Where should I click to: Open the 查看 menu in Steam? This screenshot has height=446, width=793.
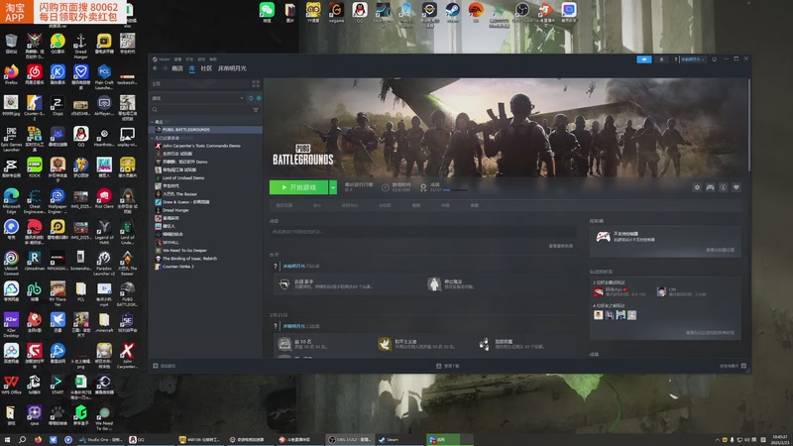coord(178,59)
